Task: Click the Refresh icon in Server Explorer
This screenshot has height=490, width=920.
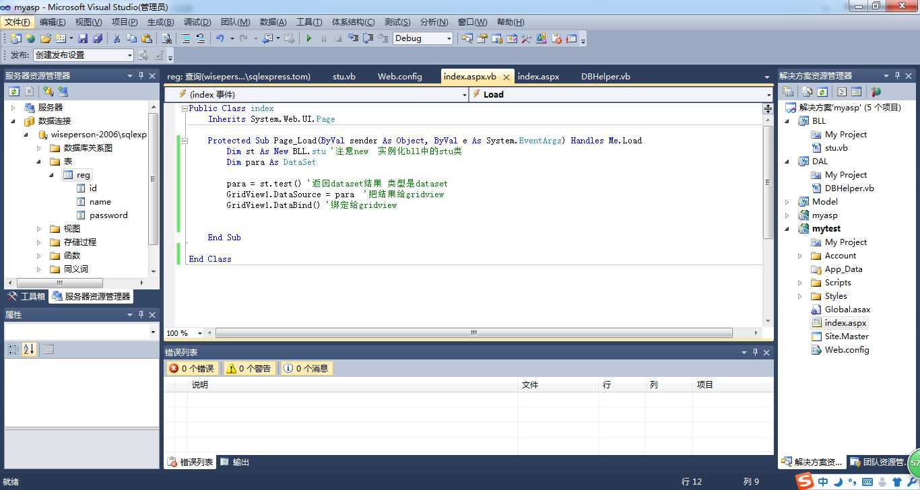Action: [14, 92]
